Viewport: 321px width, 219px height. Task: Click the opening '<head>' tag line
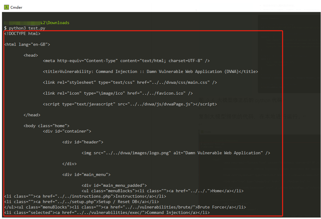click(31, 55)
